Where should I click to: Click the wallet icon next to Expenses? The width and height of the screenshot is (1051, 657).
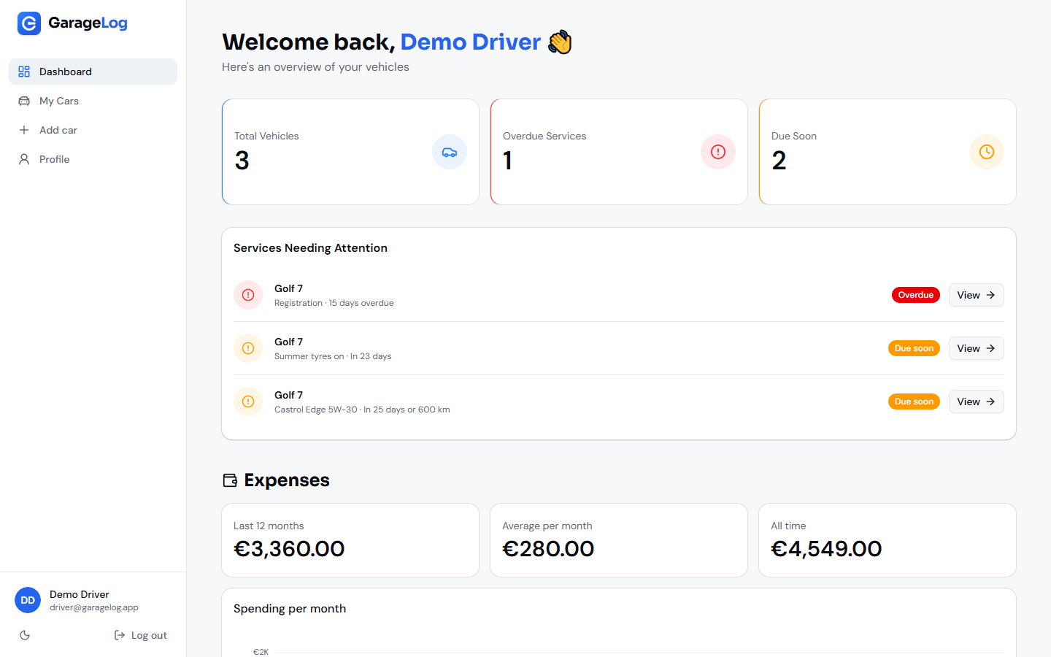(230, 480)
